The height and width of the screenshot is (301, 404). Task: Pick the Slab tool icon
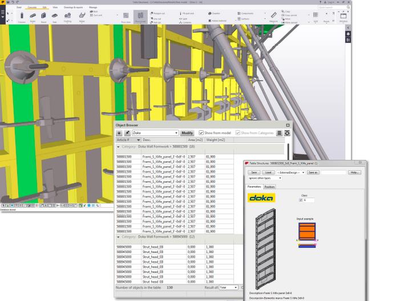coord(54,16)
